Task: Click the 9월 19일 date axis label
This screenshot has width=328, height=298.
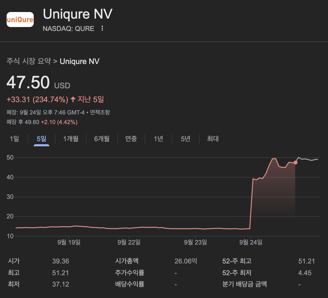Action: [x=69, y=242]
